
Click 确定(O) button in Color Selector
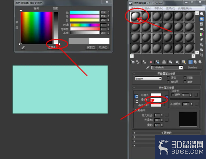[x=91, y=47]
